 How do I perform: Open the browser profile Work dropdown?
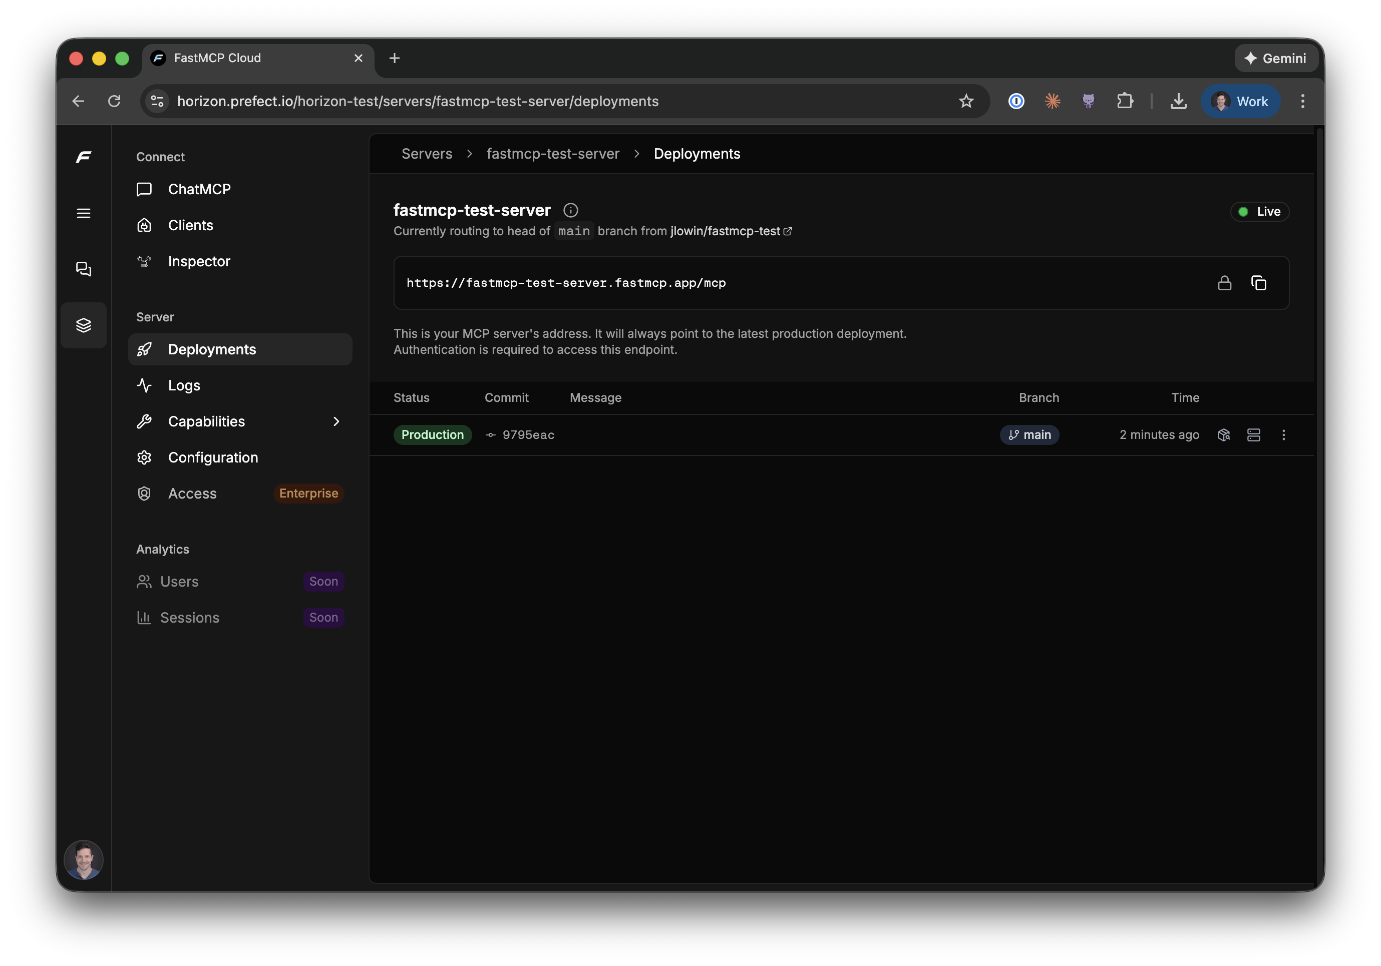[1241, 101]
